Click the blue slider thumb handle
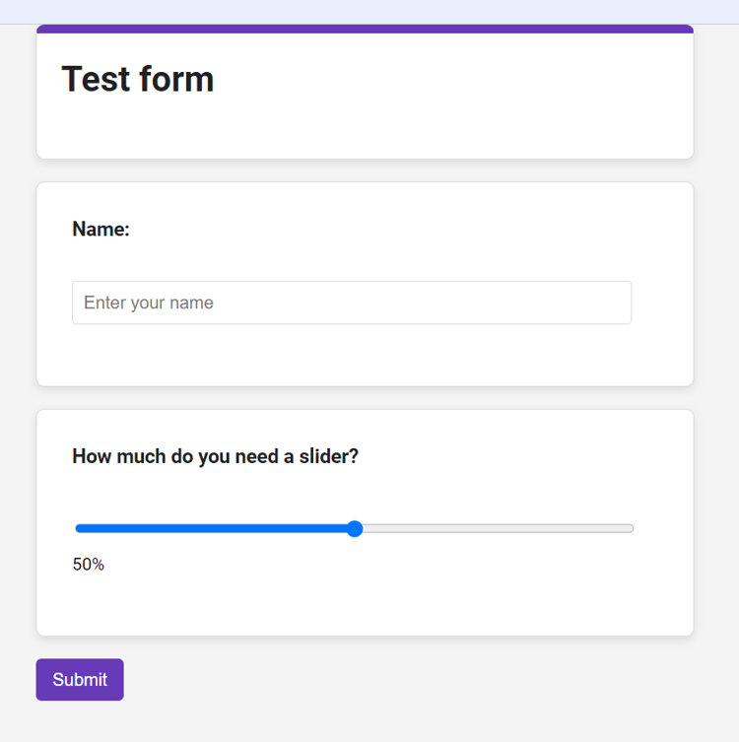The height and width of the screenshot is (742, 739). 355,528
